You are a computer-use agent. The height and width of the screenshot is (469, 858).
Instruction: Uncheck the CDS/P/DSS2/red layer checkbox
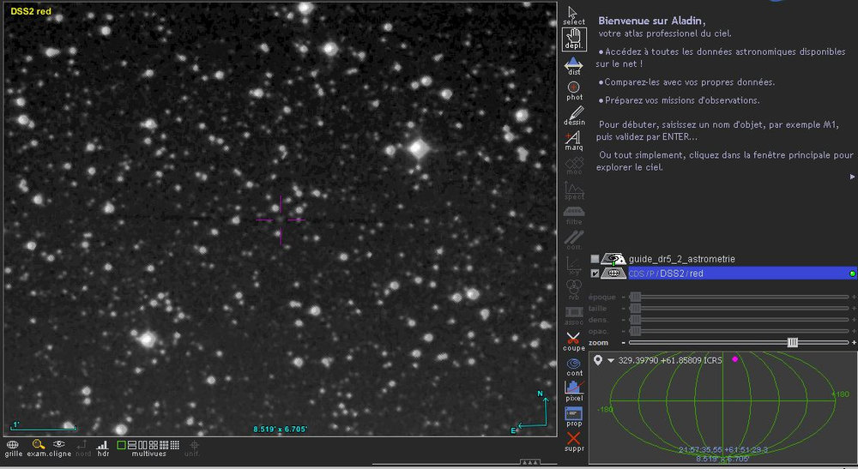[x=595, y=274]
